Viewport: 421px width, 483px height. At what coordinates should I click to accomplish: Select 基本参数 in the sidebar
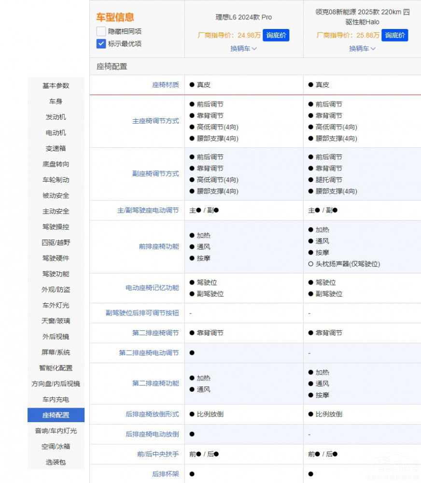(56, 85)
